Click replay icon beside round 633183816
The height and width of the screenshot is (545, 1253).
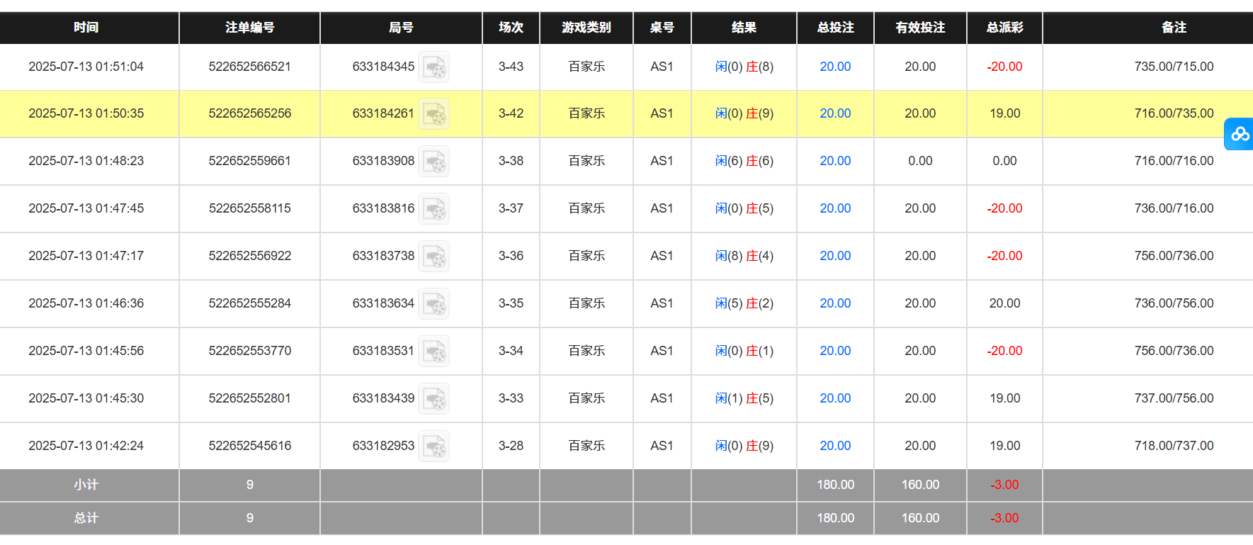pos(433,209)
